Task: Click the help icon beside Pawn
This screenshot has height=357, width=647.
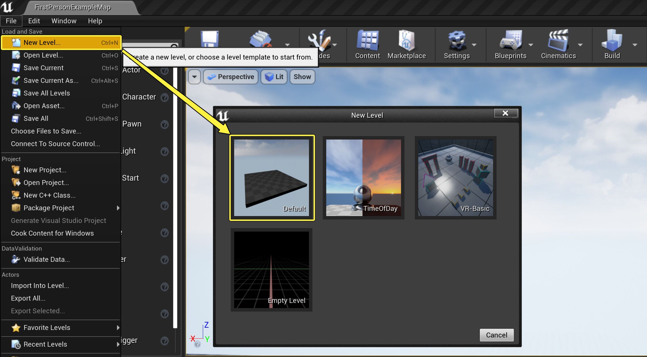Action: pos(165,125)
